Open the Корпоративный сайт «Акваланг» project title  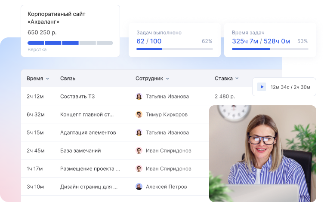pos(56,18)
